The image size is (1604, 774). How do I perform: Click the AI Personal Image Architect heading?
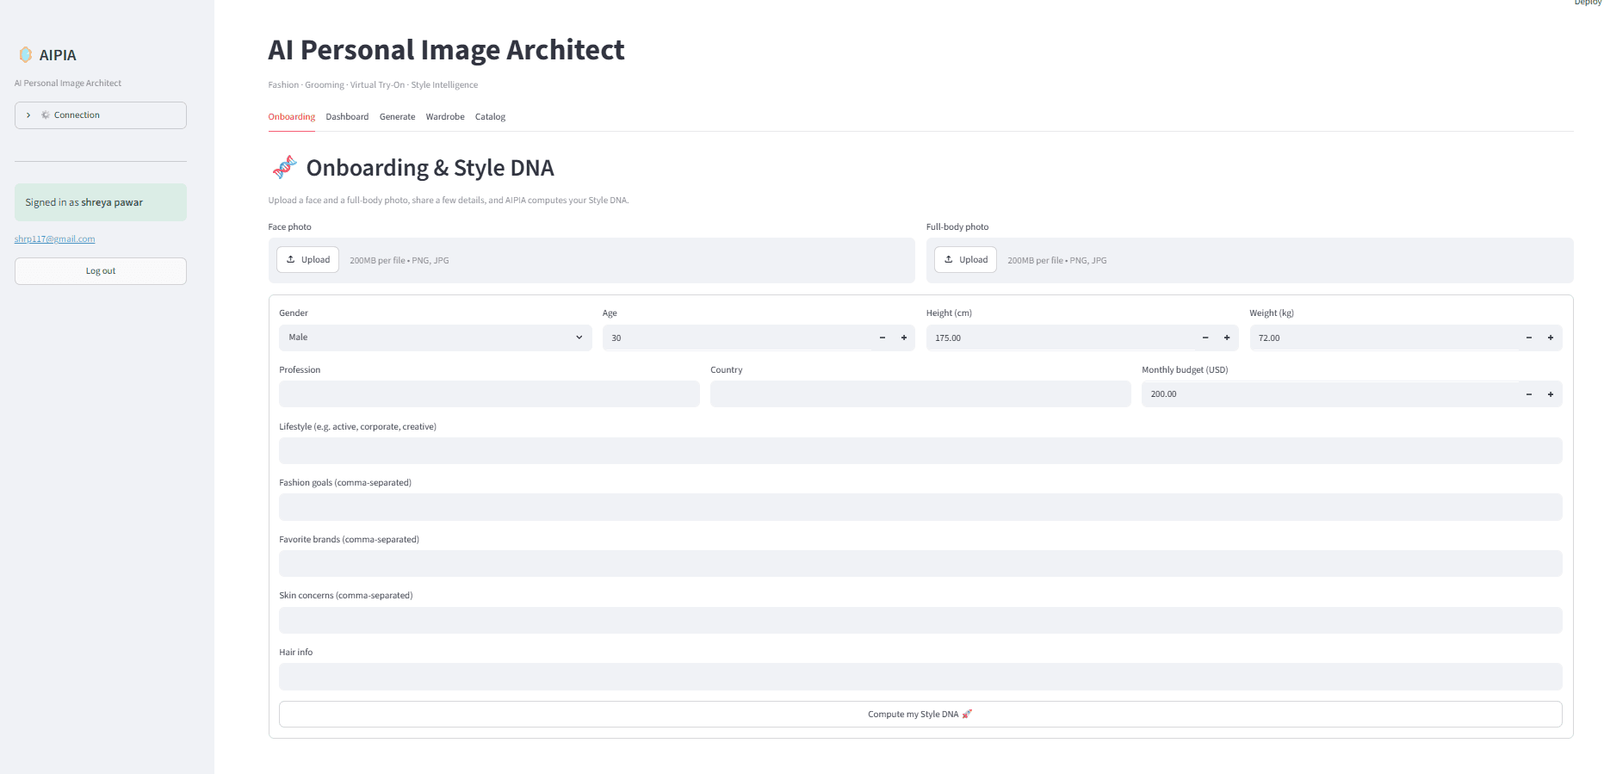pos(446,50)
